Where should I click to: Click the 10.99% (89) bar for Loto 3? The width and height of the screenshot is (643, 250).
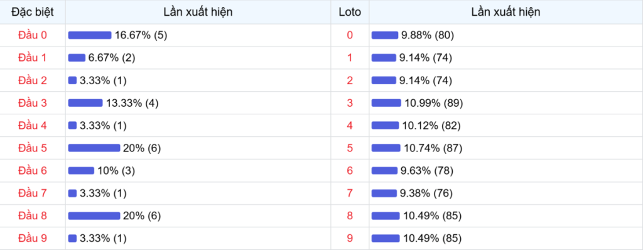point(386,103)
